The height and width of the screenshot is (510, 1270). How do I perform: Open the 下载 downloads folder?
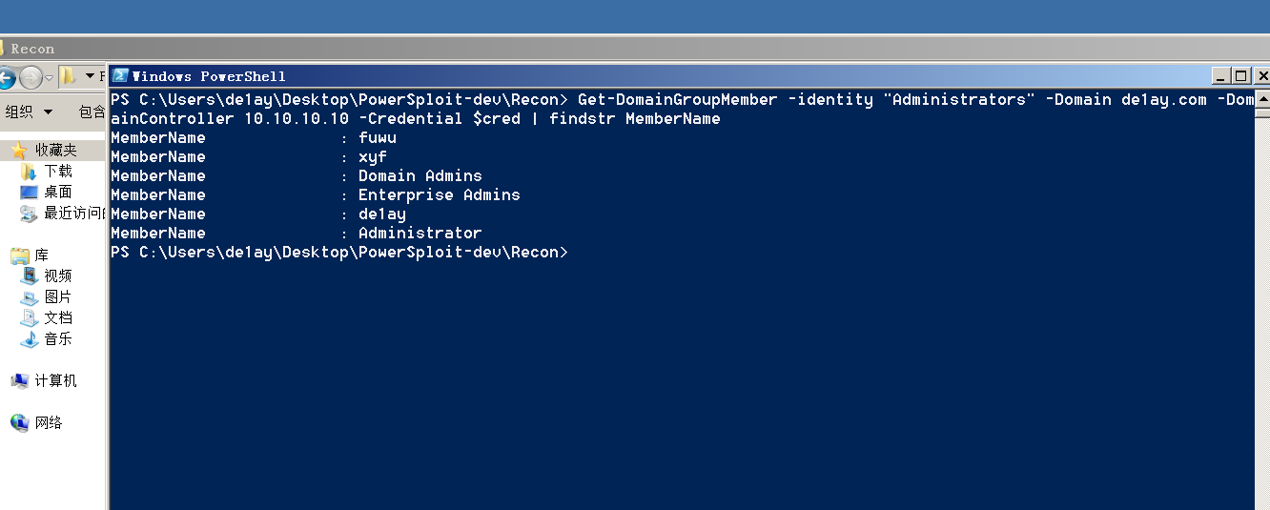(x=57, y=172)
